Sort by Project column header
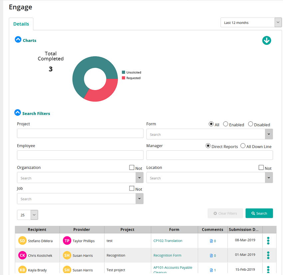The width and height of the screenshot is (283, 275). 128,229
